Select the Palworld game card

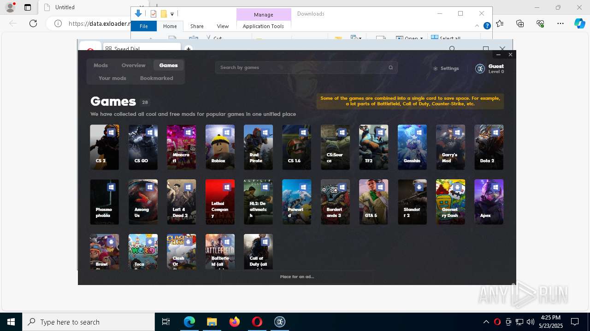[296, 202]
